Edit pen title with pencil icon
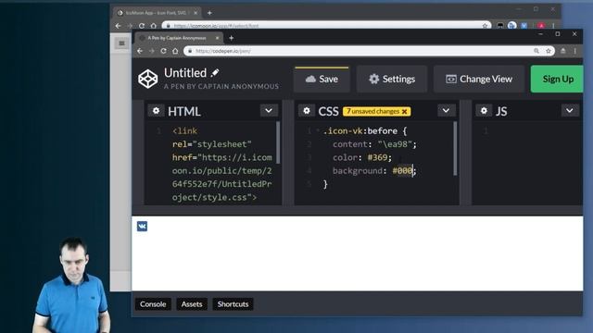The height and width of the screenshot is (333, 593). [x=215, y=72]
